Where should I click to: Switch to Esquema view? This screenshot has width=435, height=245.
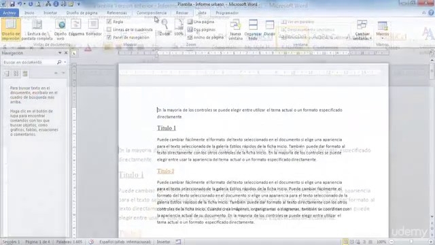(x=76, y=28)
